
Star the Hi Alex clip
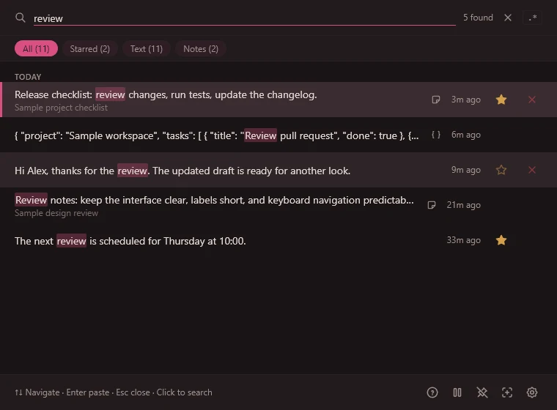[x=501, y=170]
